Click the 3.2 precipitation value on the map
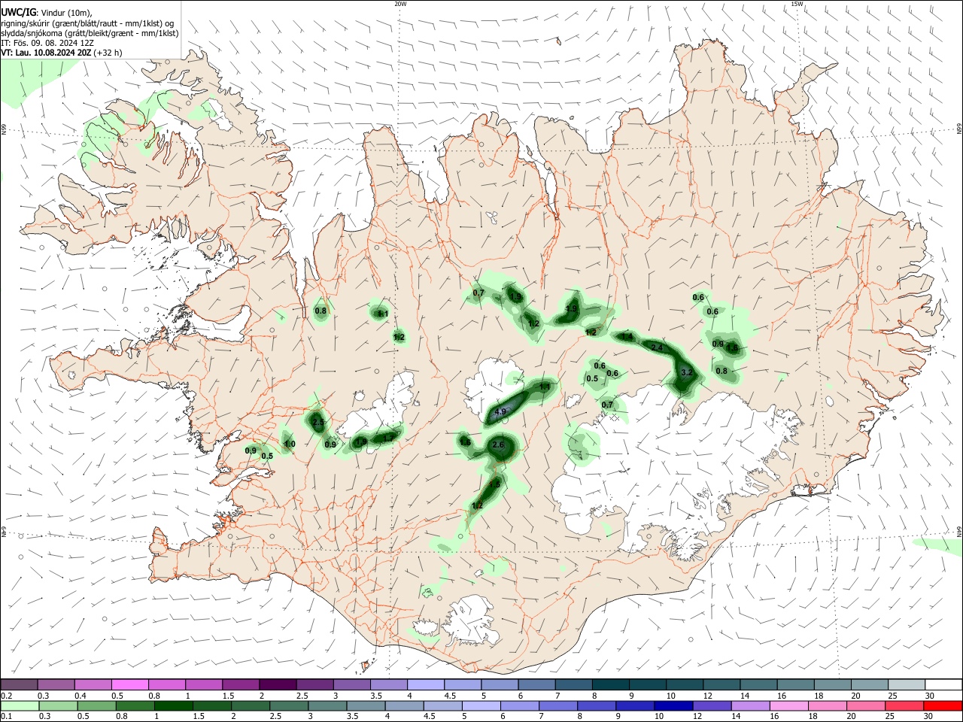Screen dimensions: 963x722 click(x=686, y=372)
